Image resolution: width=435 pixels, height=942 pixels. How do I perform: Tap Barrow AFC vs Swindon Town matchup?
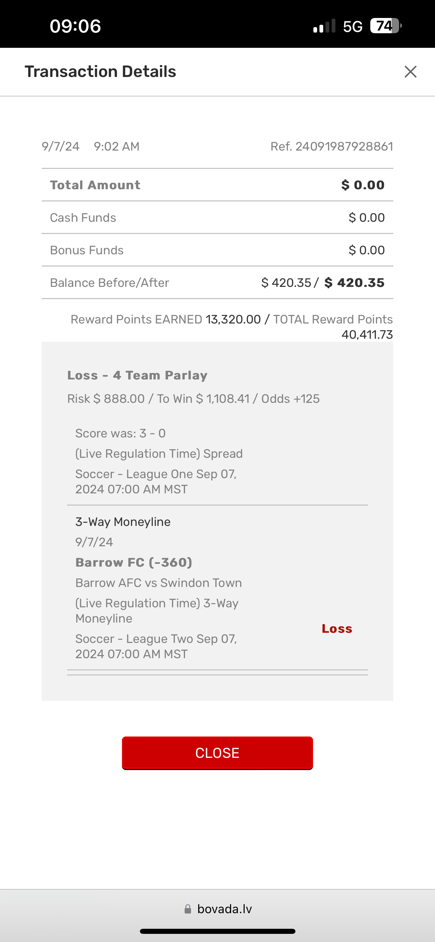pos(159,583)
